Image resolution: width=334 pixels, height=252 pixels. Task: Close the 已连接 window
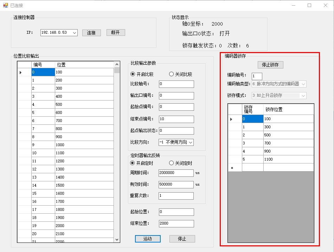tap(326, 5)
